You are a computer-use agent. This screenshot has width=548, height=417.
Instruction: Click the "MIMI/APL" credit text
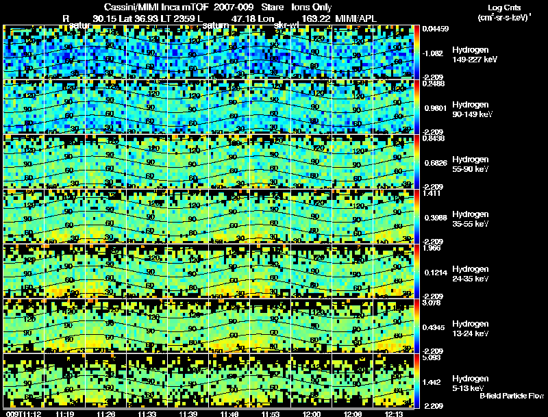coord(356,18)
